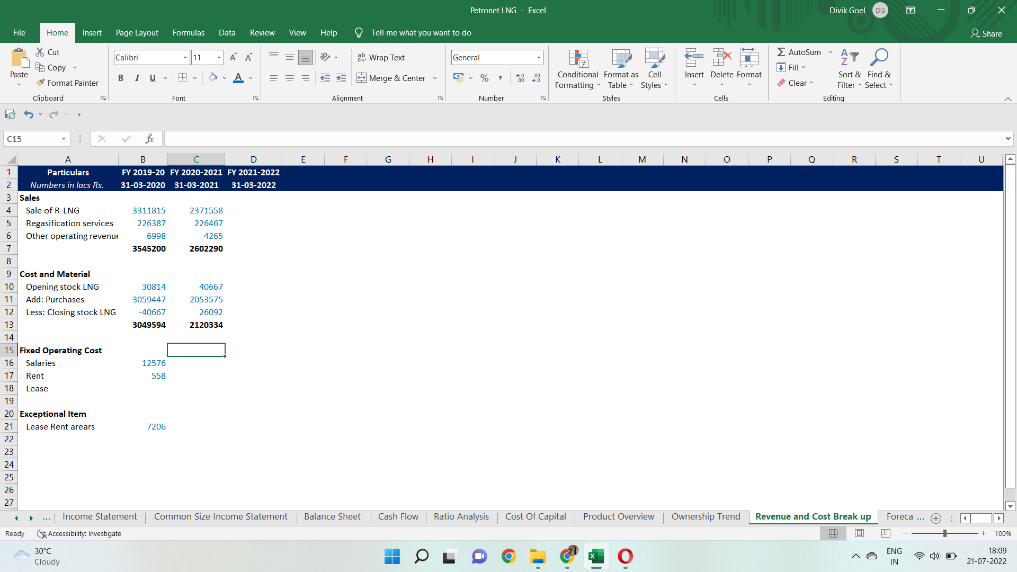Open Find & Select
1017x572 pixels.
tap(879, 69)
